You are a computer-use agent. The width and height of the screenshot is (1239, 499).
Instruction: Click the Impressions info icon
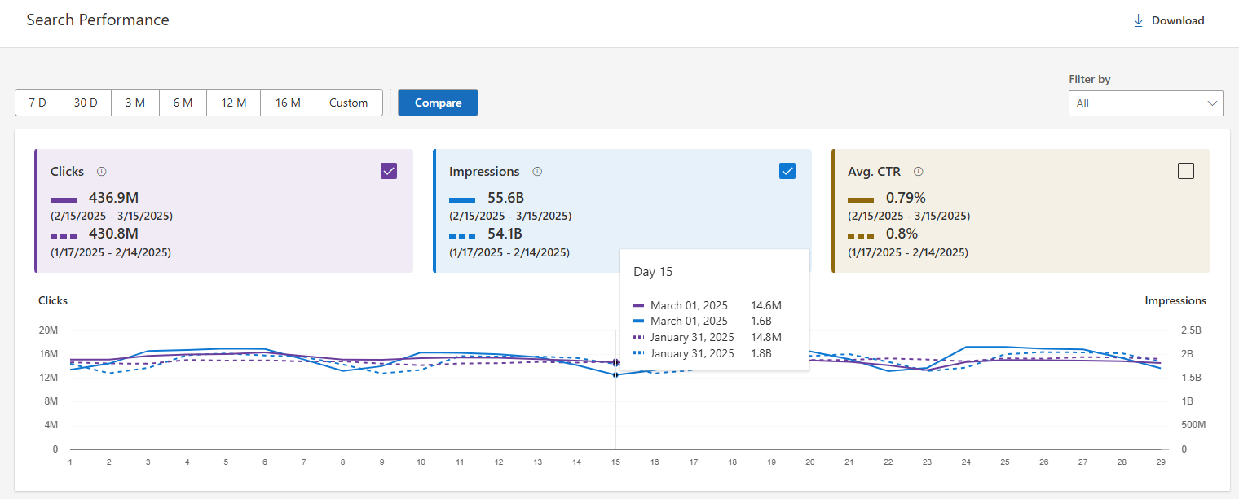[537, 172]
